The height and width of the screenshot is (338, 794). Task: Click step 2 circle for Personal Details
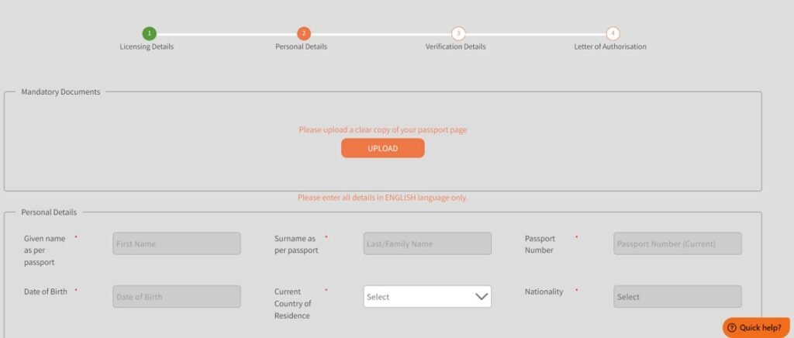coord(303,33)
